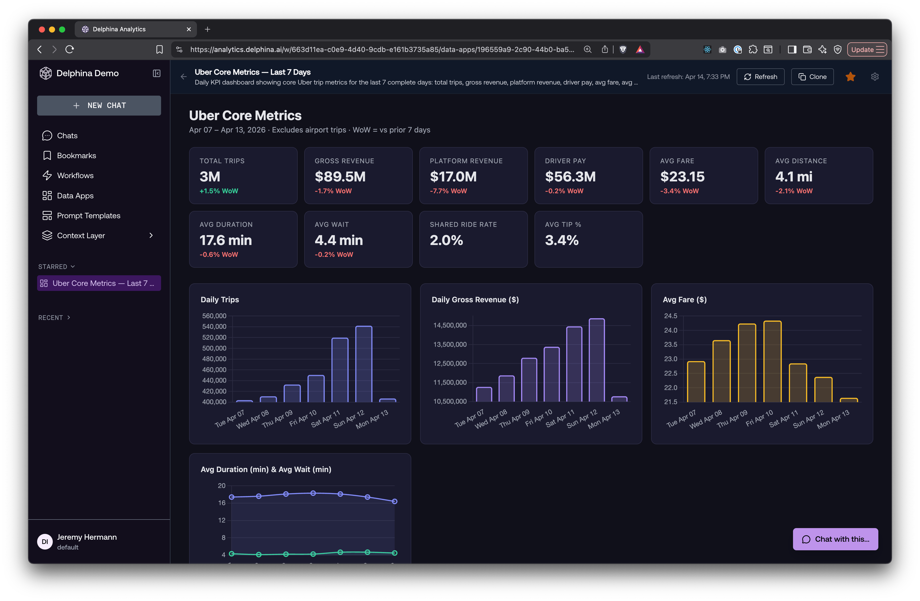The image size is (920, 601).
Task: Reload the page with the refresh icon
Action: [x=70, y=49]
